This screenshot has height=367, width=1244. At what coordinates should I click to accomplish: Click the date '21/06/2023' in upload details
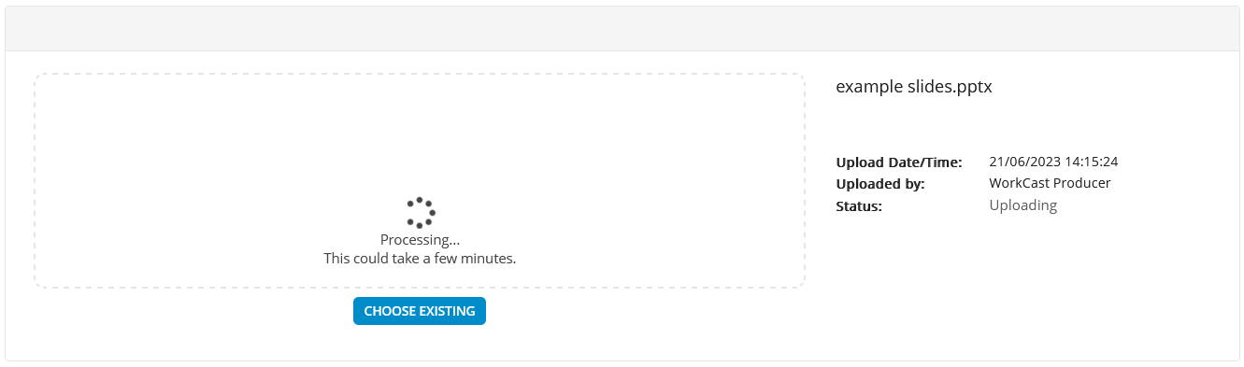[x=1024, y=162]
